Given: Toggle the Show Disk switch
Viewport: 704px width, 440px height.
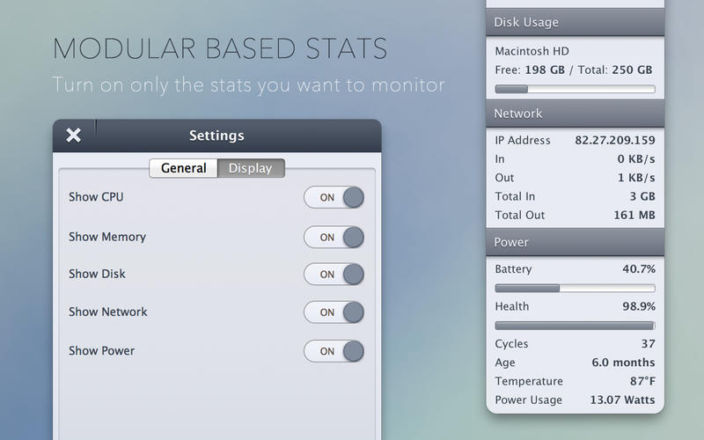Looking at the screenshot, I should tap(334, 274).
